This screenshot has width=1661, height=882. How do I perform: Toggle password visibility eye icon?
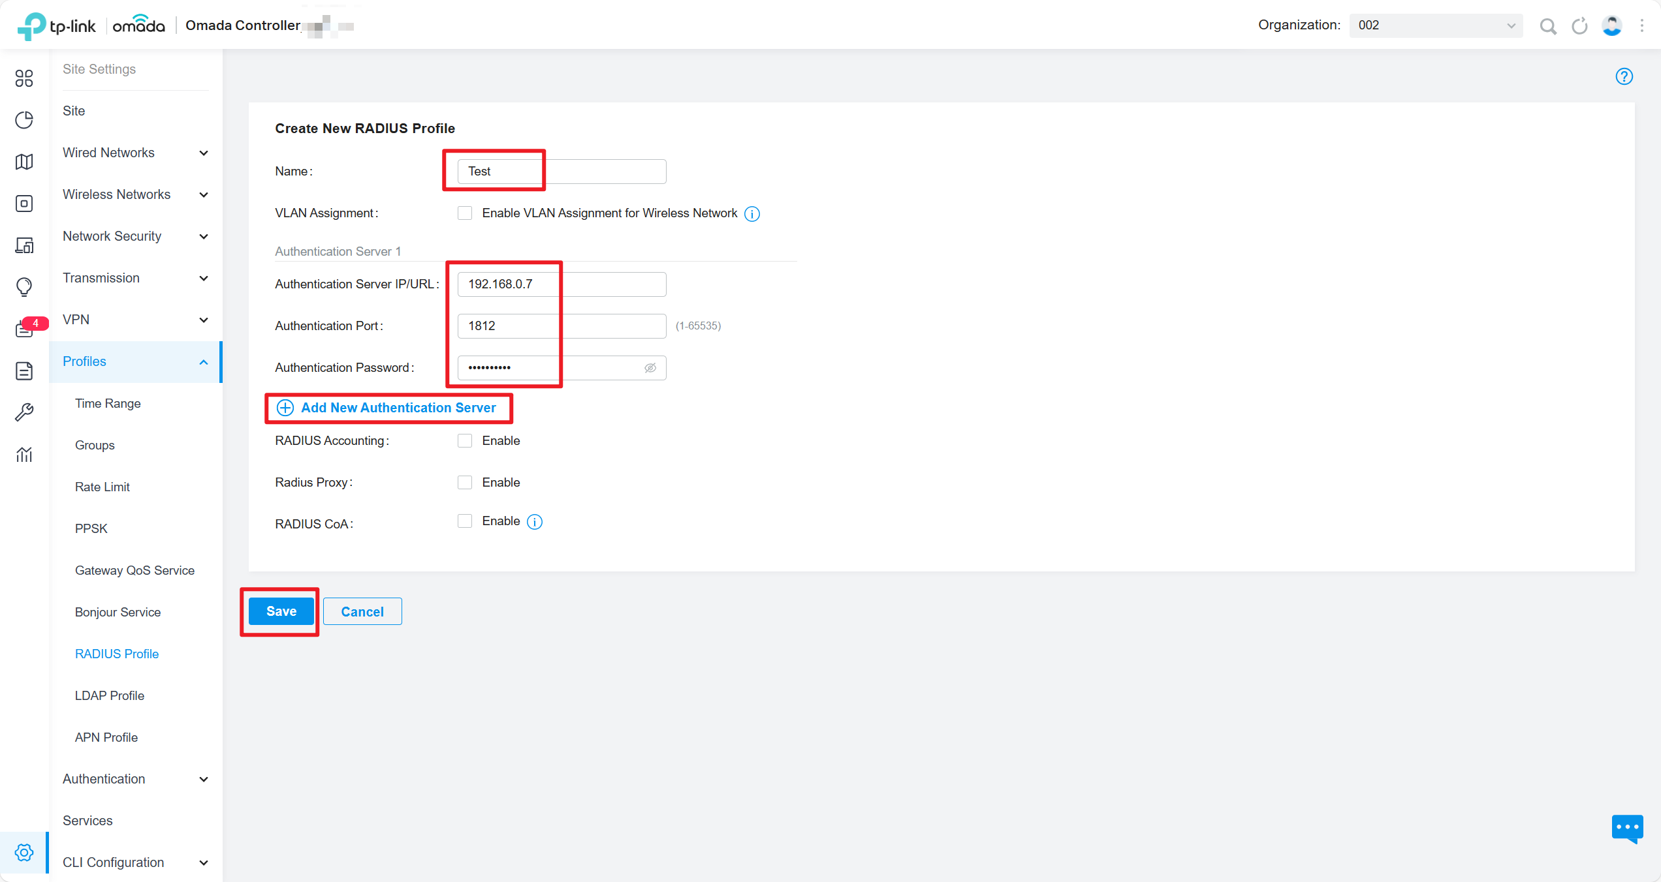tap(650, 368)
